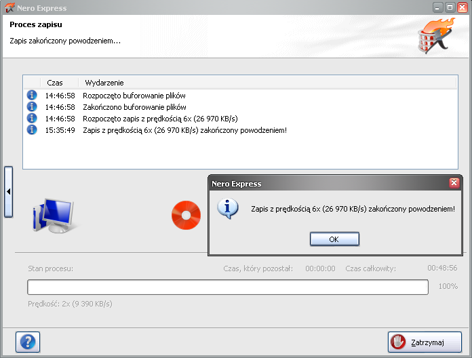
Task: Click the 100% progress value
Action: click(x=448, y=286)
